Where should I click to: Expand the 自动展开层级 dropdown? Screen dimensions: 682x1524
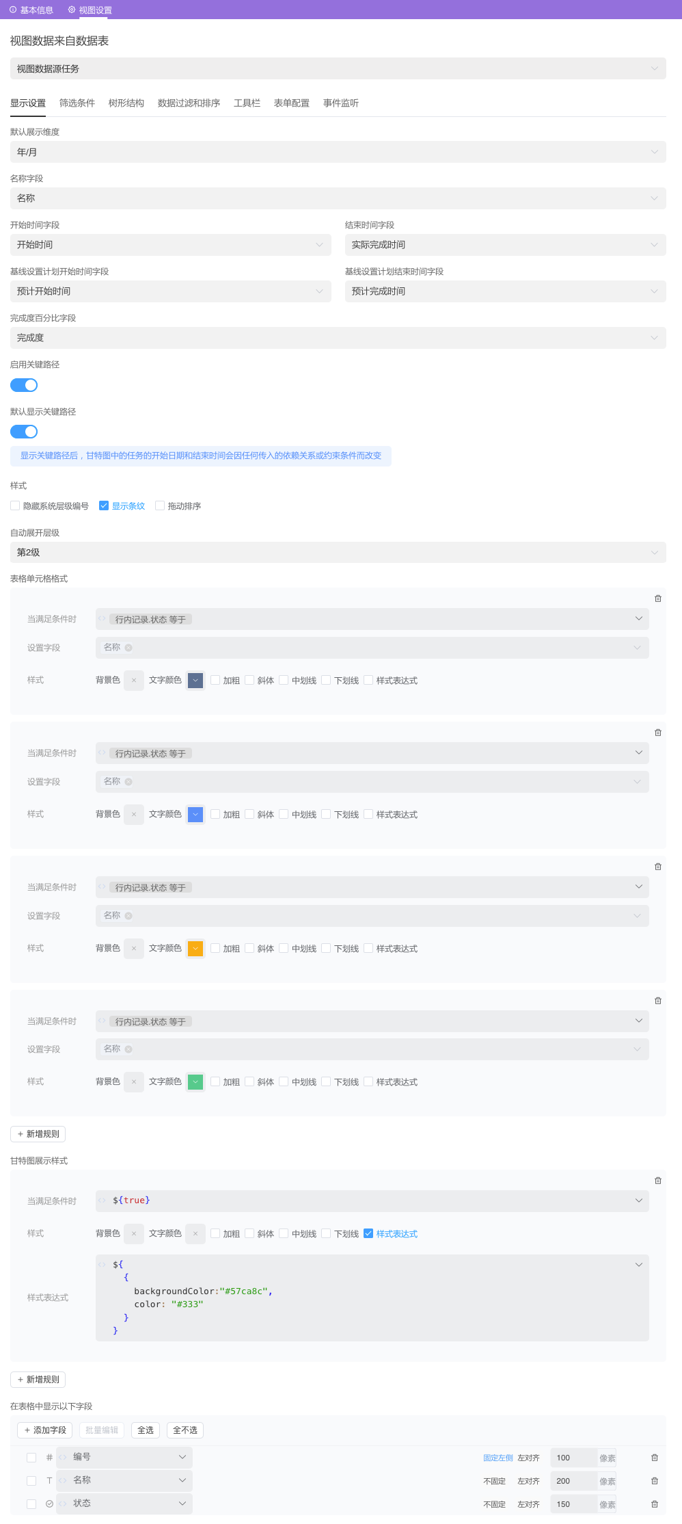pos(338,552)
